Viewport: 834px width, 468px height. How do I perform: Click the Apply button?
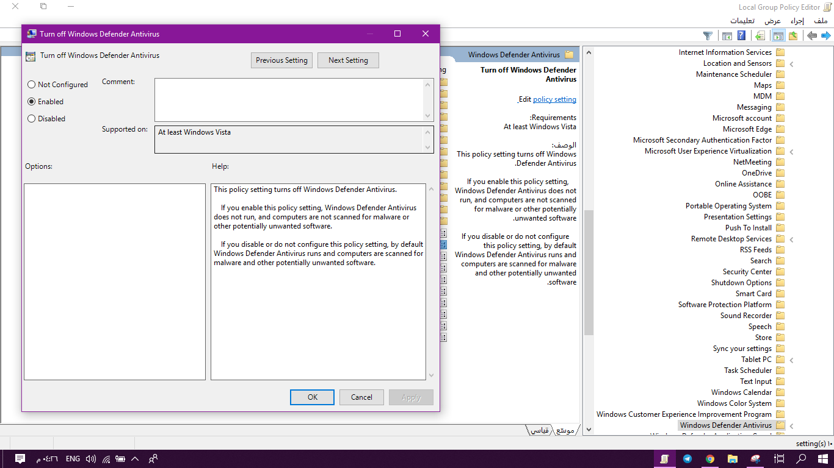pos(411,397)
